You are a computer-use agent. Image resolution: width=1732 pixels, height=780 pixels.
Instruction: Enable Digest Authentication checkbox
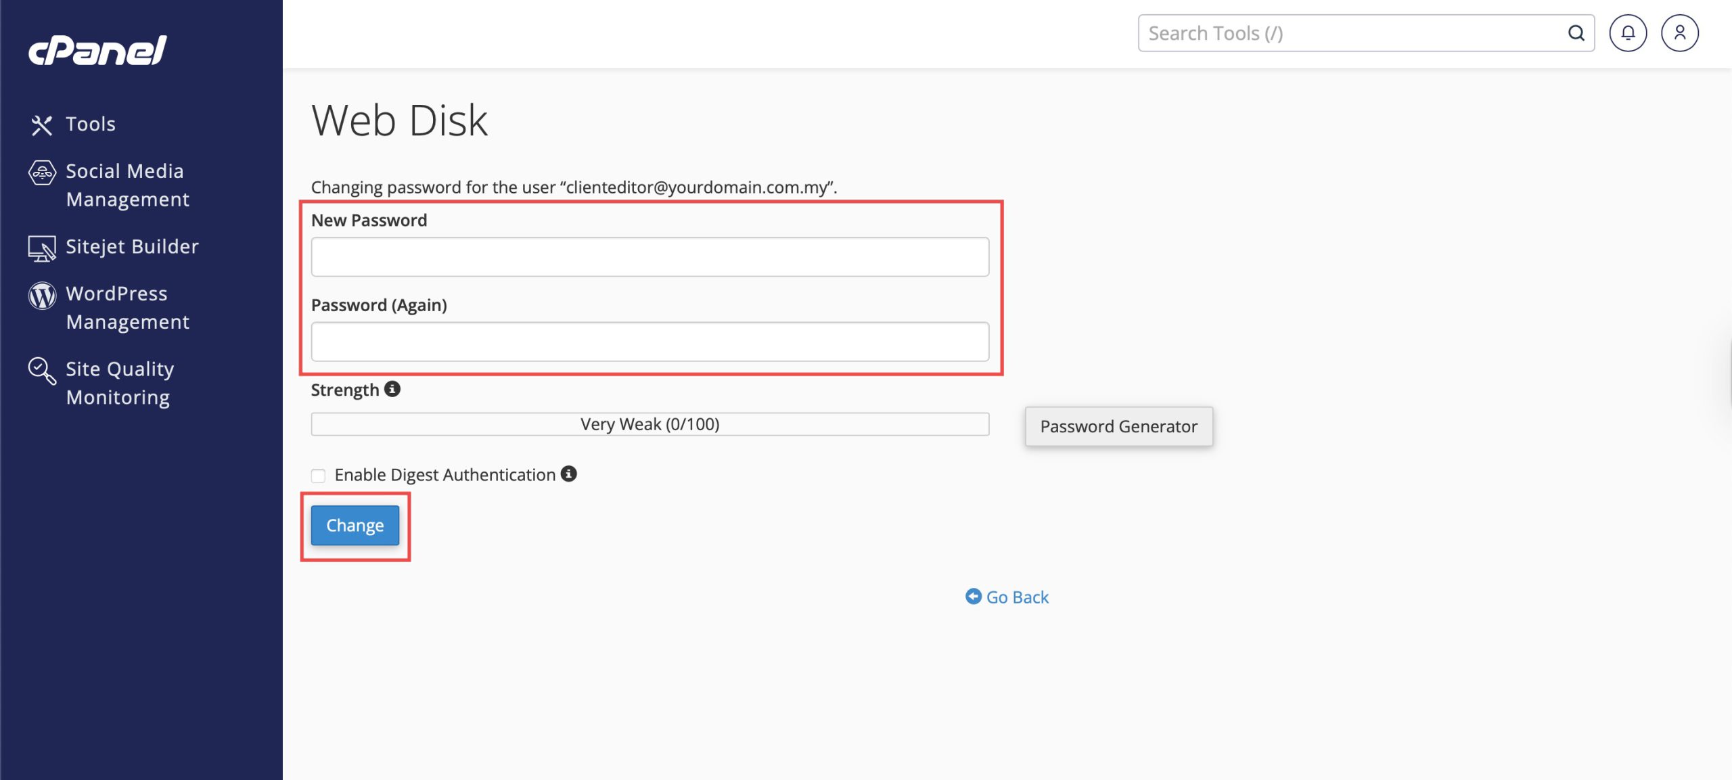[x=318, y=476]
